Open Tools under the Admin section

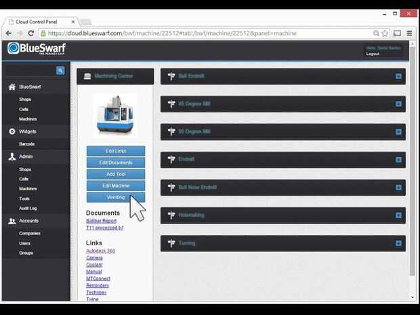(x=24, y=198)
